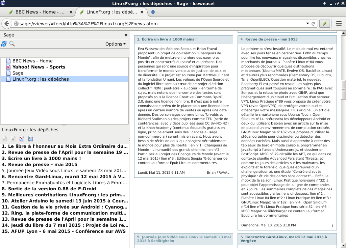Click the date Dimanche, Mai 10, 2015 3:10 PM
This screenshot has width=346, height=248.
pos(269,225)
